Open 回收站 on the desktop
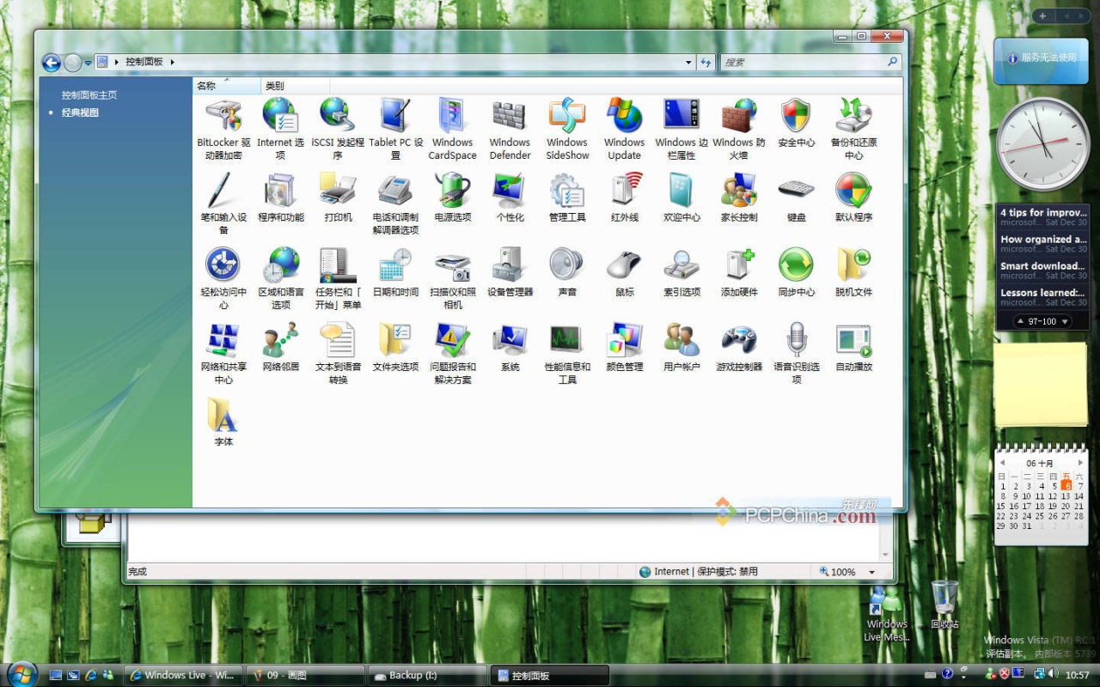Screen dimensions: 1100x687 pyautogui.click(x=944, y=605)
